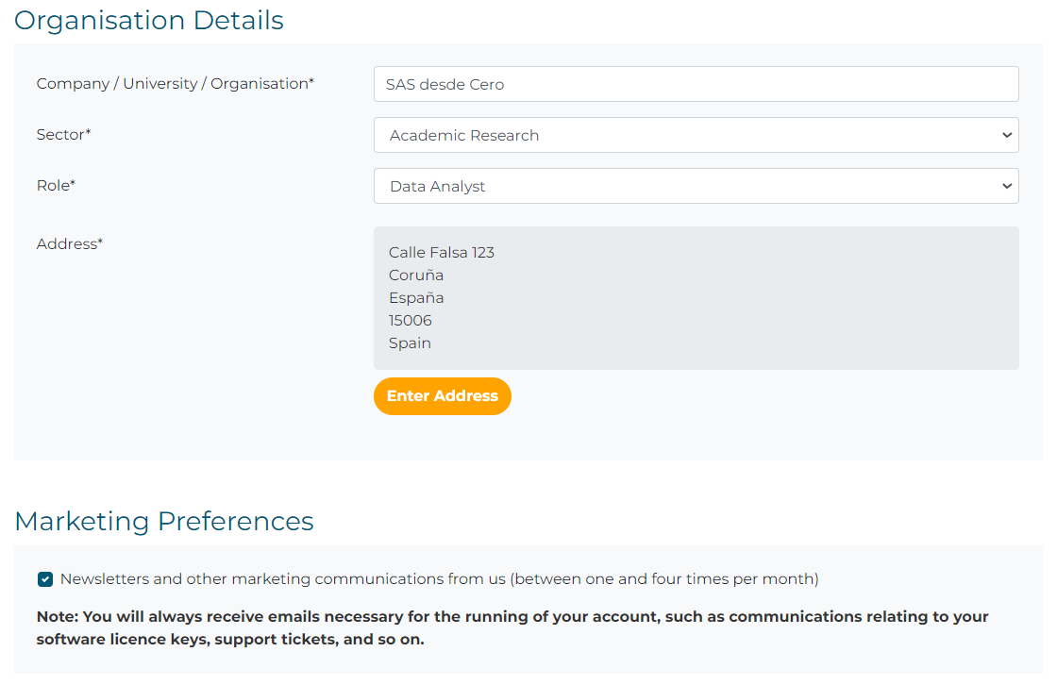The image size is (1057, 685).
Task: Click the 15006 postcode line
Action: pyautogui.click(x=410, y=320)
